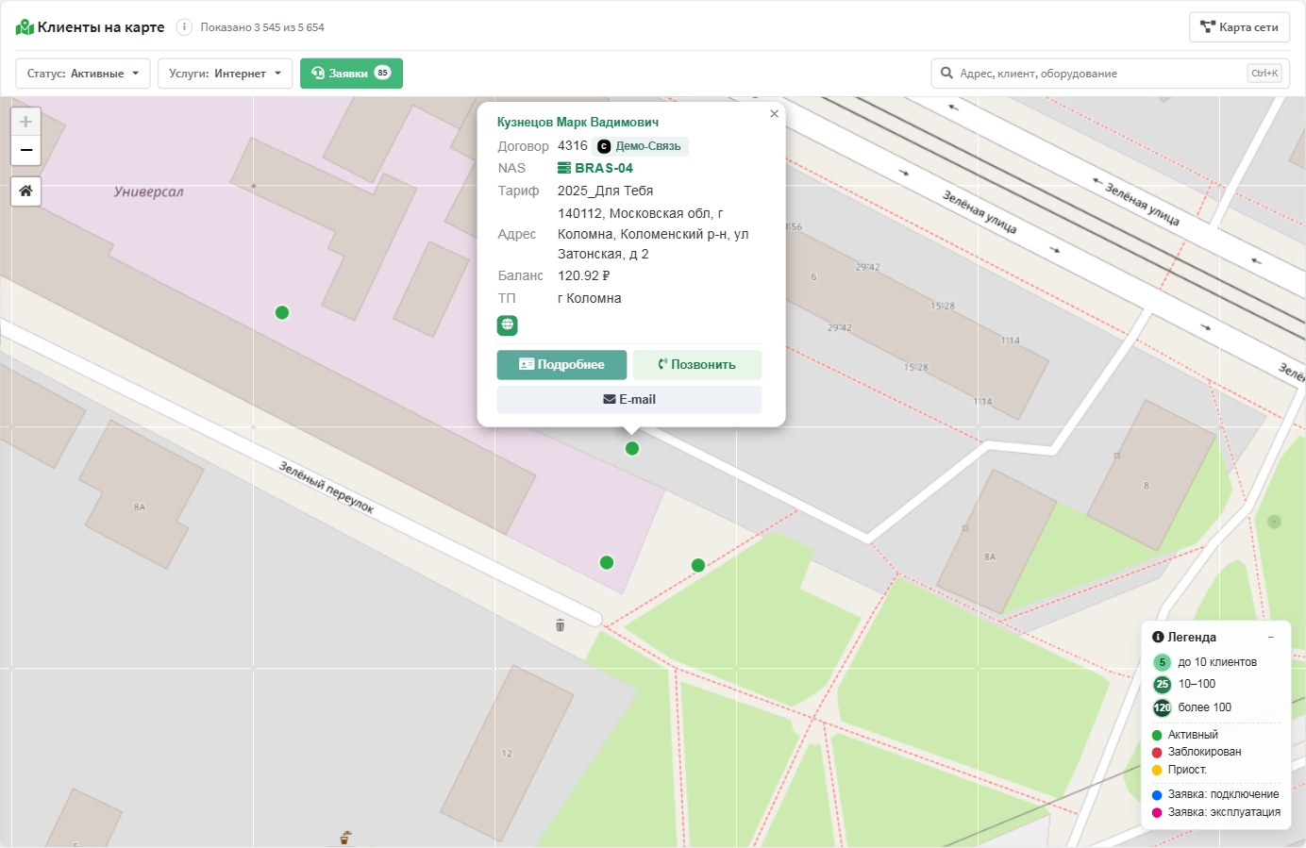
Task: Click balance value 120.92 ₽
Action: click(584, 275)
